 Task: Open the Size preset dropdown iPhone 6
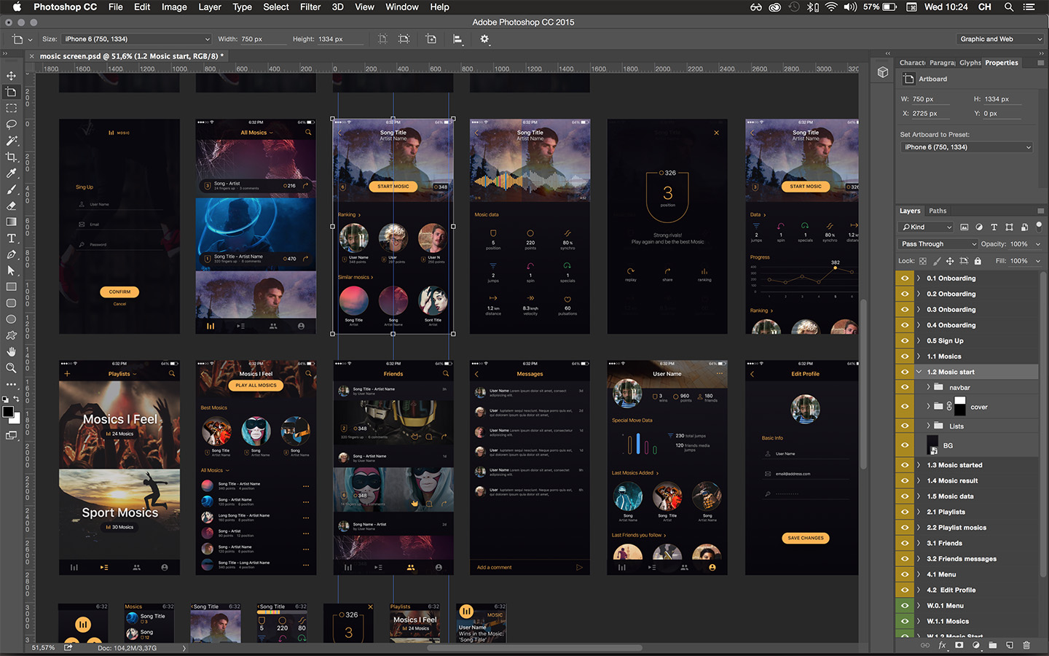point(136,39)
